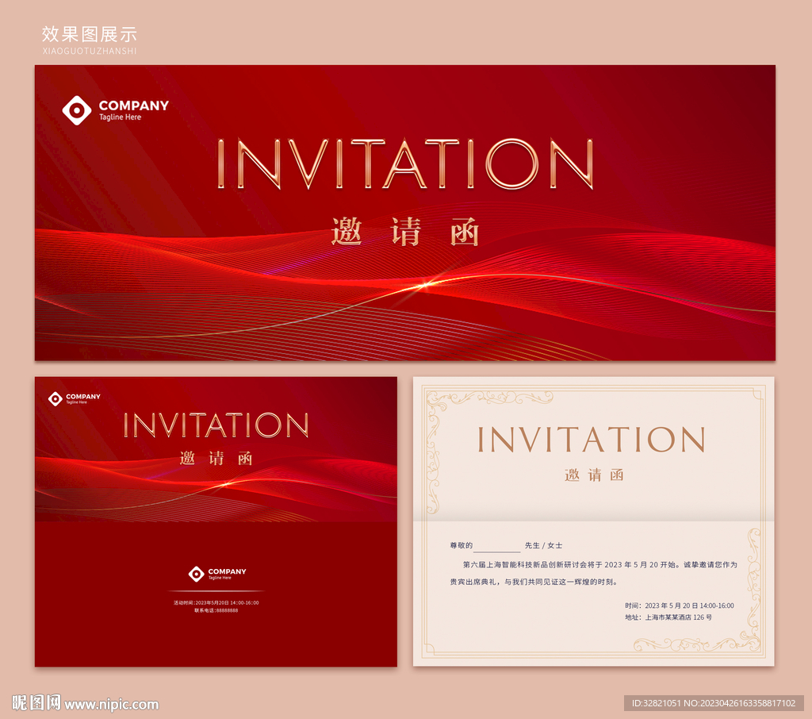Click the 邀请函 text on the large banner
The image size is (812, 719).
point(405,232)
